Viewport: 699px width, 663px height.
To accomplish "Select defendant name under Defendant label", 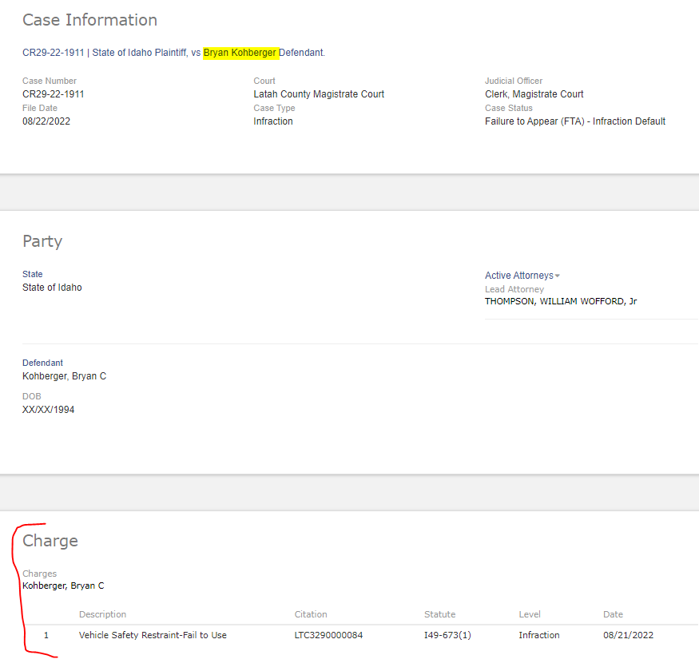I will pos(64,376).
